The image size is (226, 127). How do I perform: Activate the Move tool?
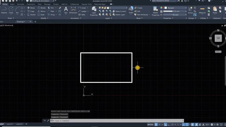tap(31, 8)
